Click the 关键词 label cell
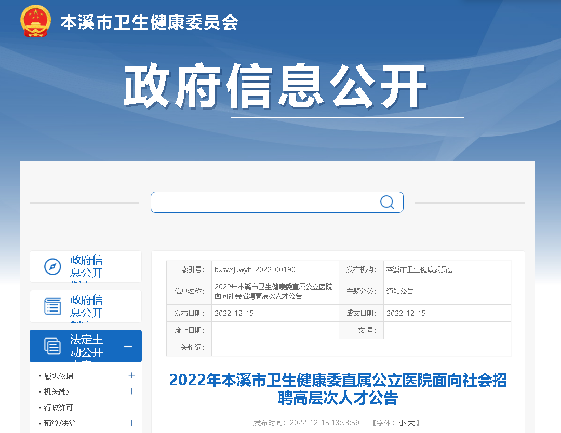 pyautogui.click(x=189, y=347)
